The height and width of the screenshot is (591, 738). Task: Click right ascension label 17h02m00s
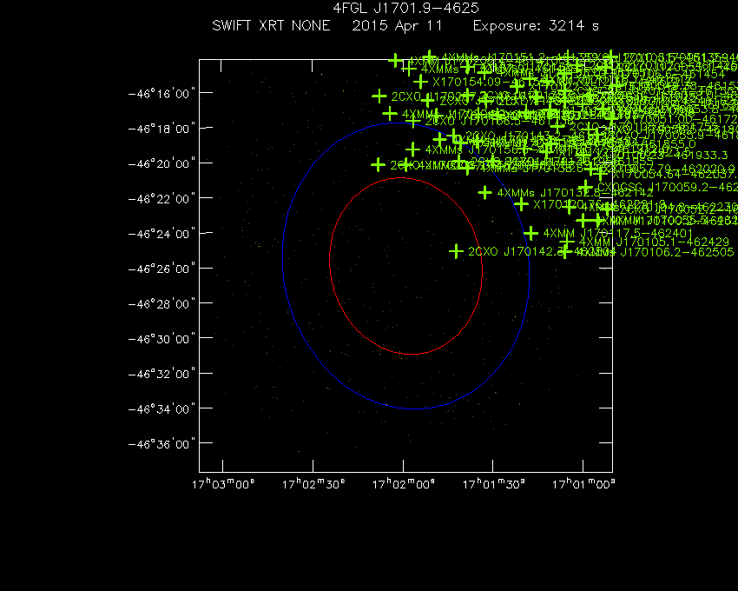[x=404, y=484]
